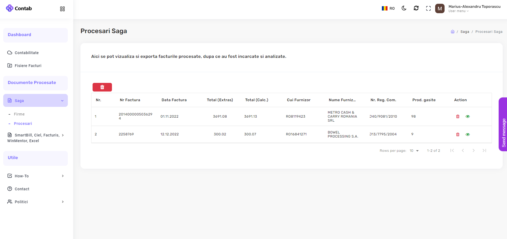Toggle dark mode with moon icon
The width and height of the screenshot is (507, 239).
point(404,8)
